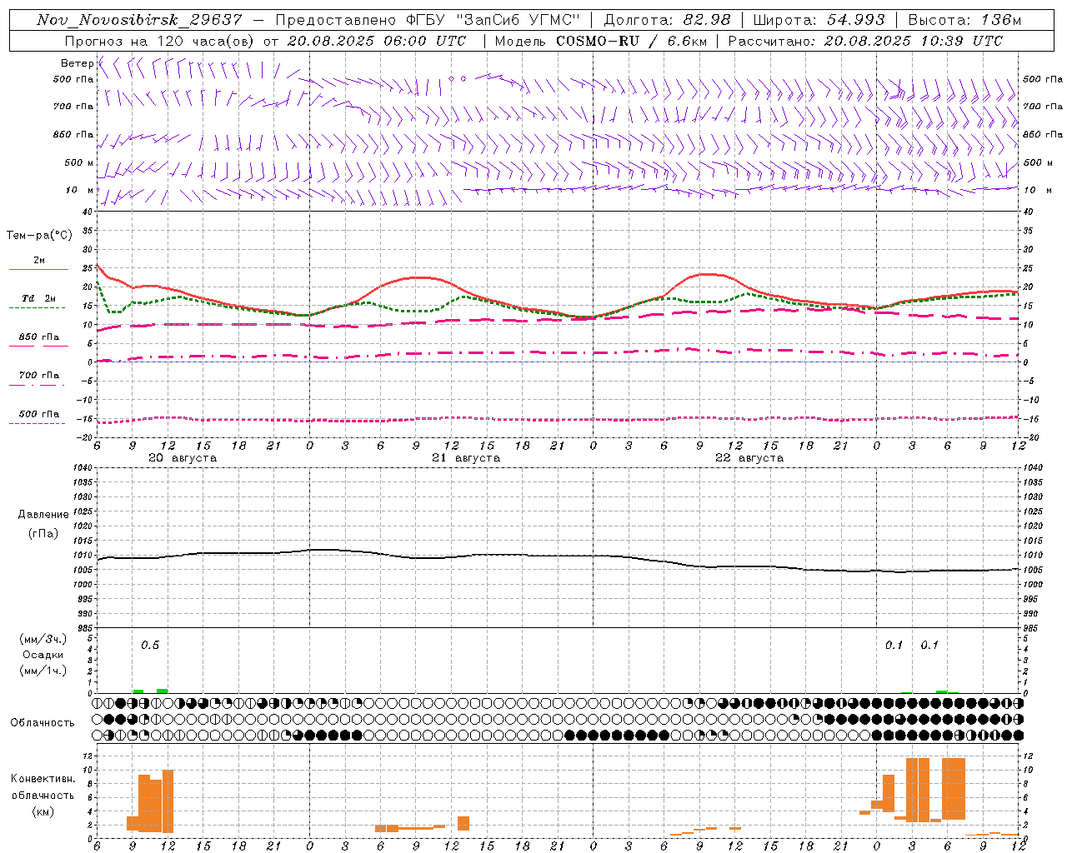Image resolution: width=1067 pixels, height=853 pixels.
Task: Click the tallest orange convective bar on 20 августа
Action: coord(168,801)
